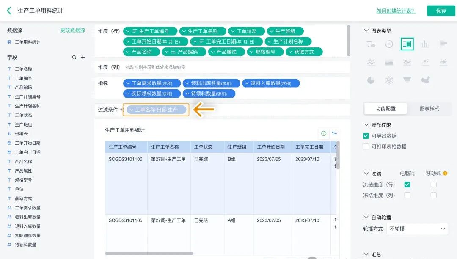Image resolution: width=457 pixels, height=259 pixels.
Task: Uncheck 冻结维度（行） for 电脑端
Action: (407, 185)
